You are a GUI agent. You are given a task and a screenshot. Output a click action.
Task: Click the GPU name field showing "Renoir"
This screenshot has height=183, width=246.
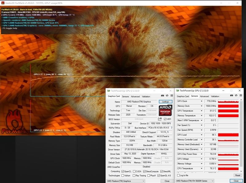[x=129, y=106]
